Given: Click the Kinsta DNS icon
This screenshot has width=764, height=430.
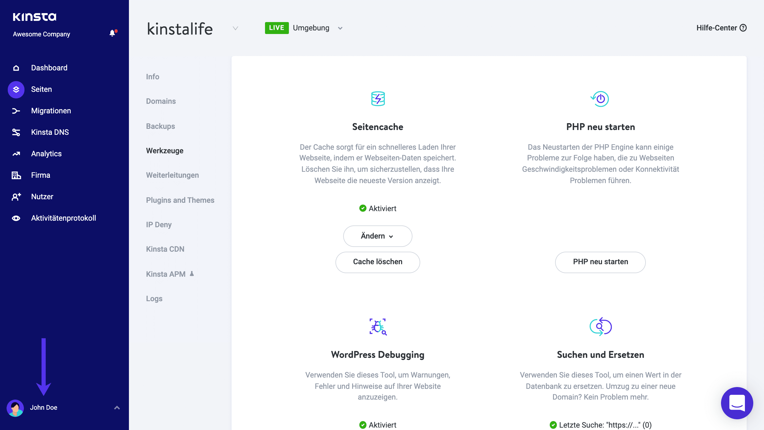Looking at the screenshot, I should click(16, 132).
